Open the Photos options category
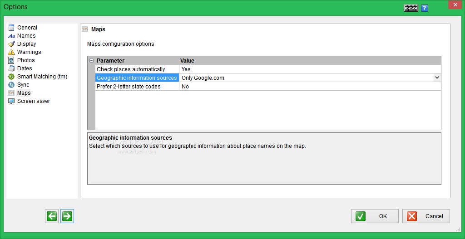465x239 pixels. 26,60
